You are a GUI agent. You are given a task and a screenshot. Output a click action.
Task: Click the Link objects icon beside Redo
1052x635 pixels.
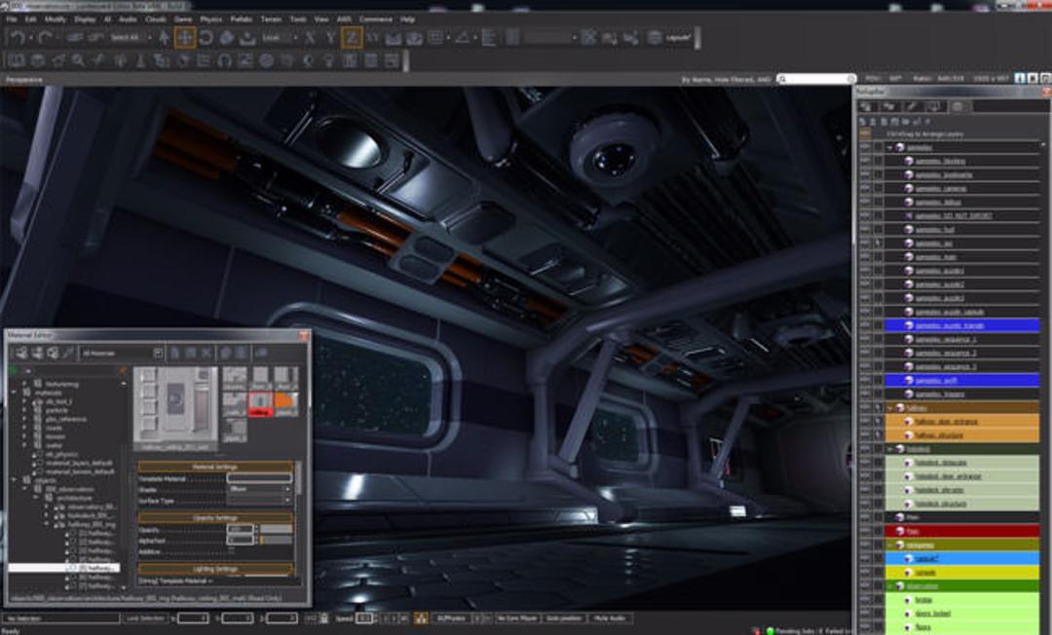click(x=74, y=38)
